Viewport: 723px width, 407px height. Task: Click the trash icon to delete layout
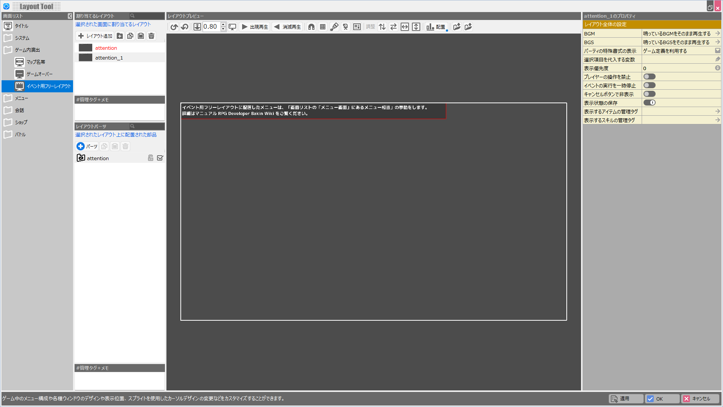[x=151, y=36]
